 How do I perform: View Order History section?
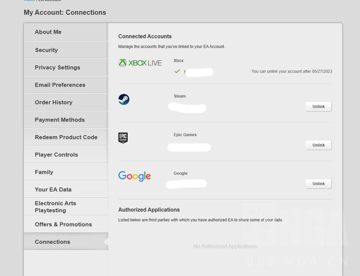coord(66,102)
